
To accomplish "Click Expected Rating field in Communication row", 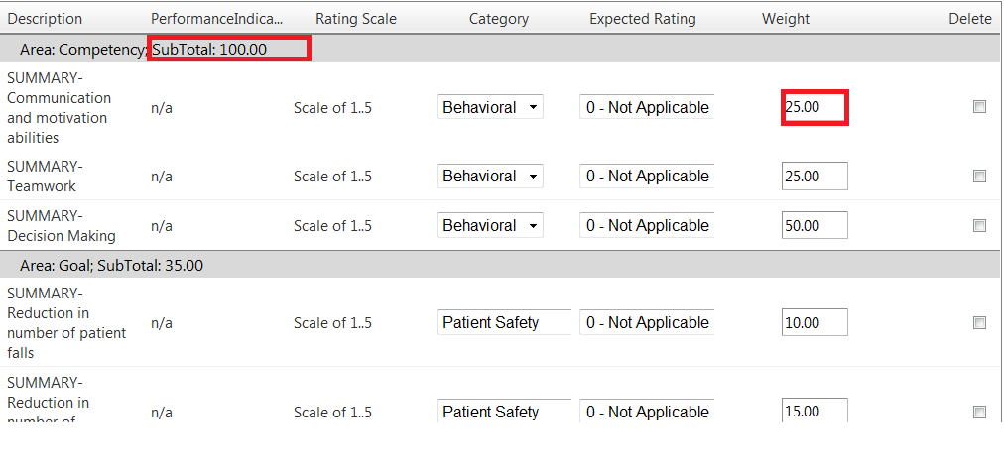I will [647, 107].
